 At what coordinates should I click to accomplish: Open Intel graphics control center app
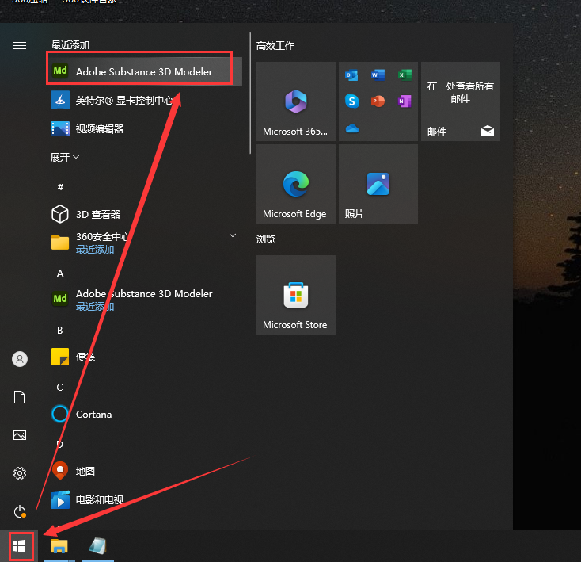144,100
